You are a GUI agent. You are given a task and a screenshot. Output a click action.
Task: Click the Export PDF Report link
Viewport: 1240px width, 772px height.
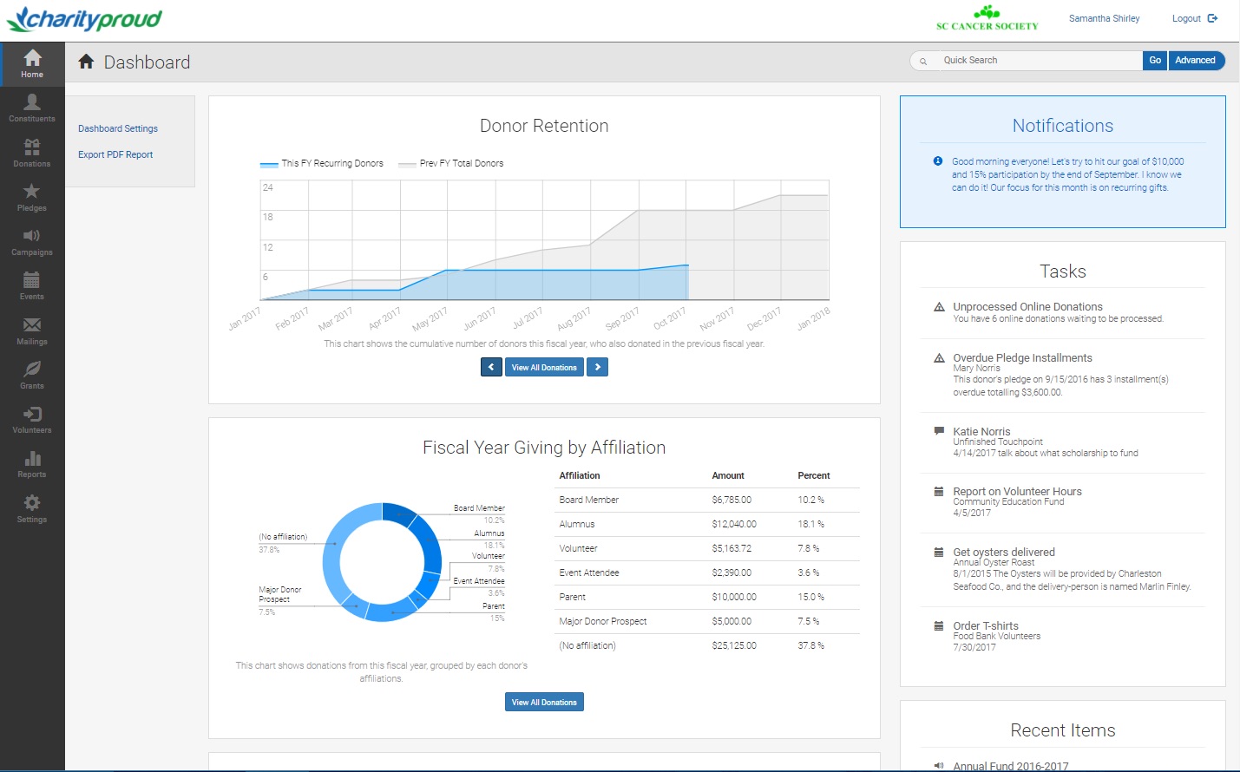(115, 154)
